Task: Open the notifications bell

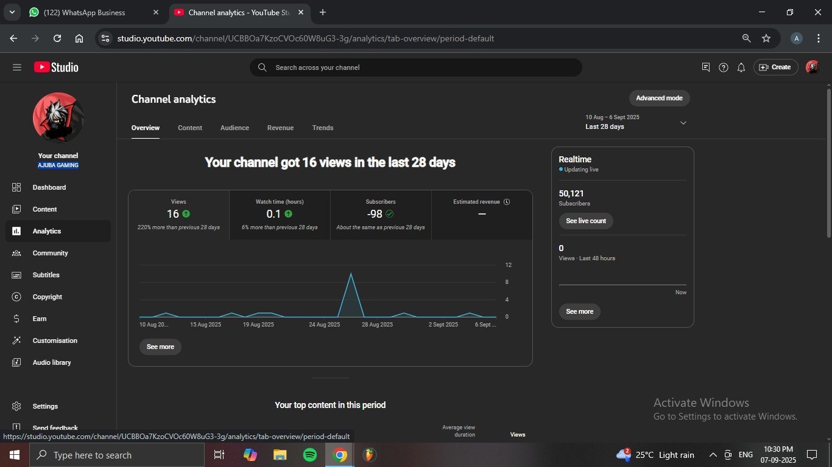Action: click(x=741, y=67)
